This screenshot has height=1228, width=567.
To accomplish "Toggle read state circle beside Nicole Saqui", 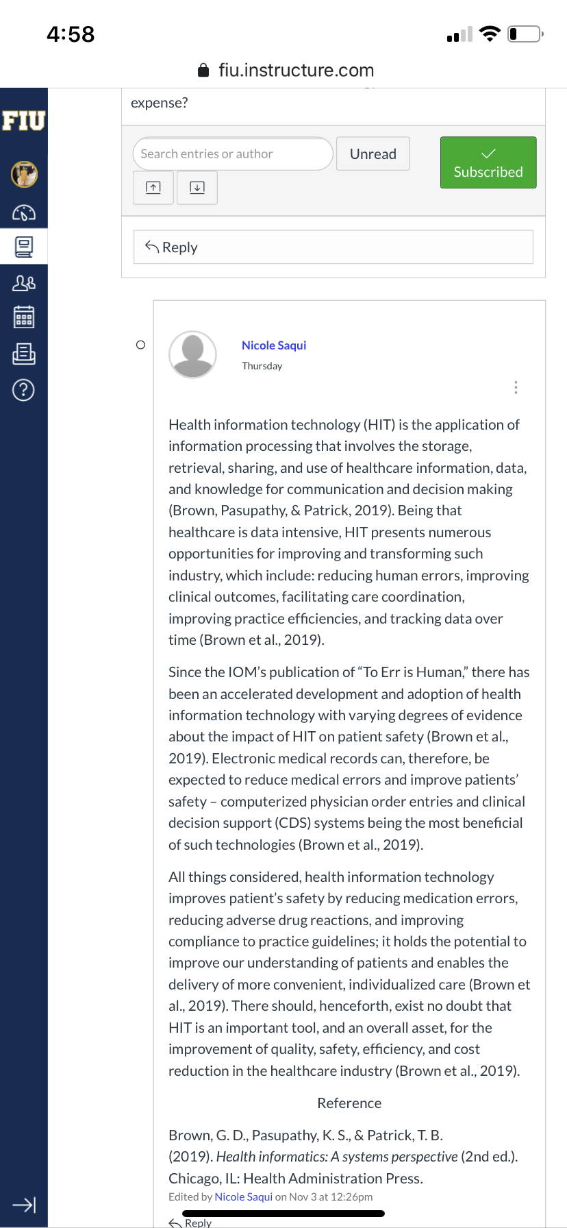I will pos(140,345).
